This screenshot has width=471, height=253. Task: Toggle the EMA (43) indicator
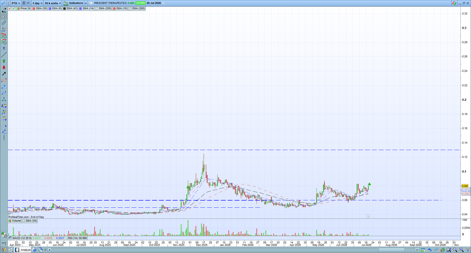(70, 8)
